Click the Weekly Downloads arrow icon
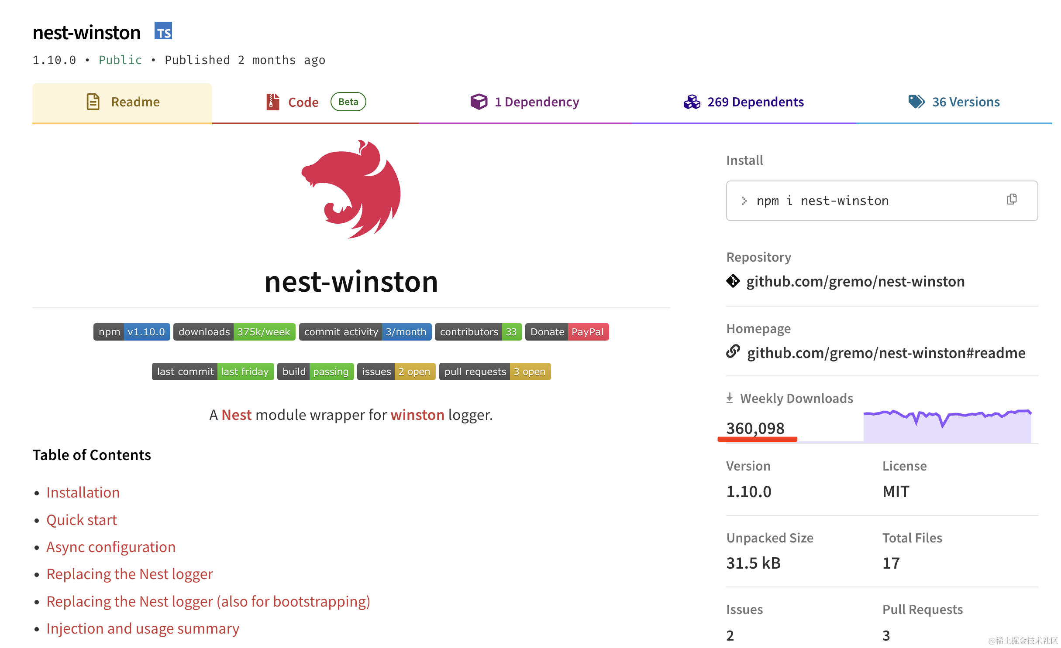The height and width of the screenshot is (648, 1061). (729, 398)
